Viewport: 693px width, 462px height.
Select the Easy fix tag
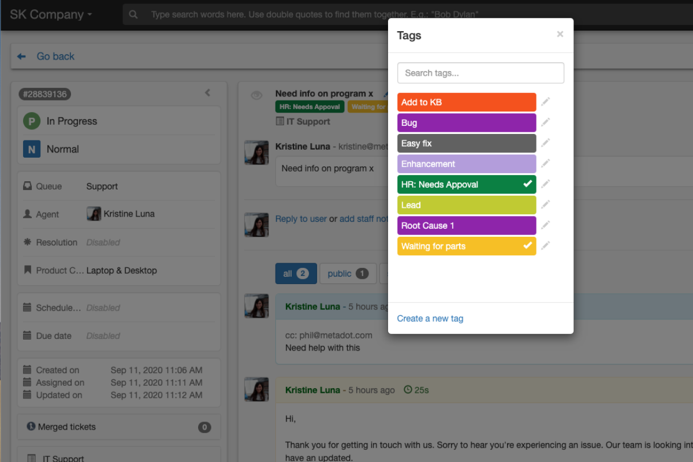coord(467,143)
